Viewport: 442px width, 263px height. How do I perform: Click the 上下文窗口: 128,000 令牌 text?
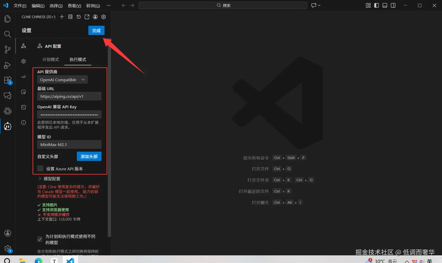click(59, 219)
